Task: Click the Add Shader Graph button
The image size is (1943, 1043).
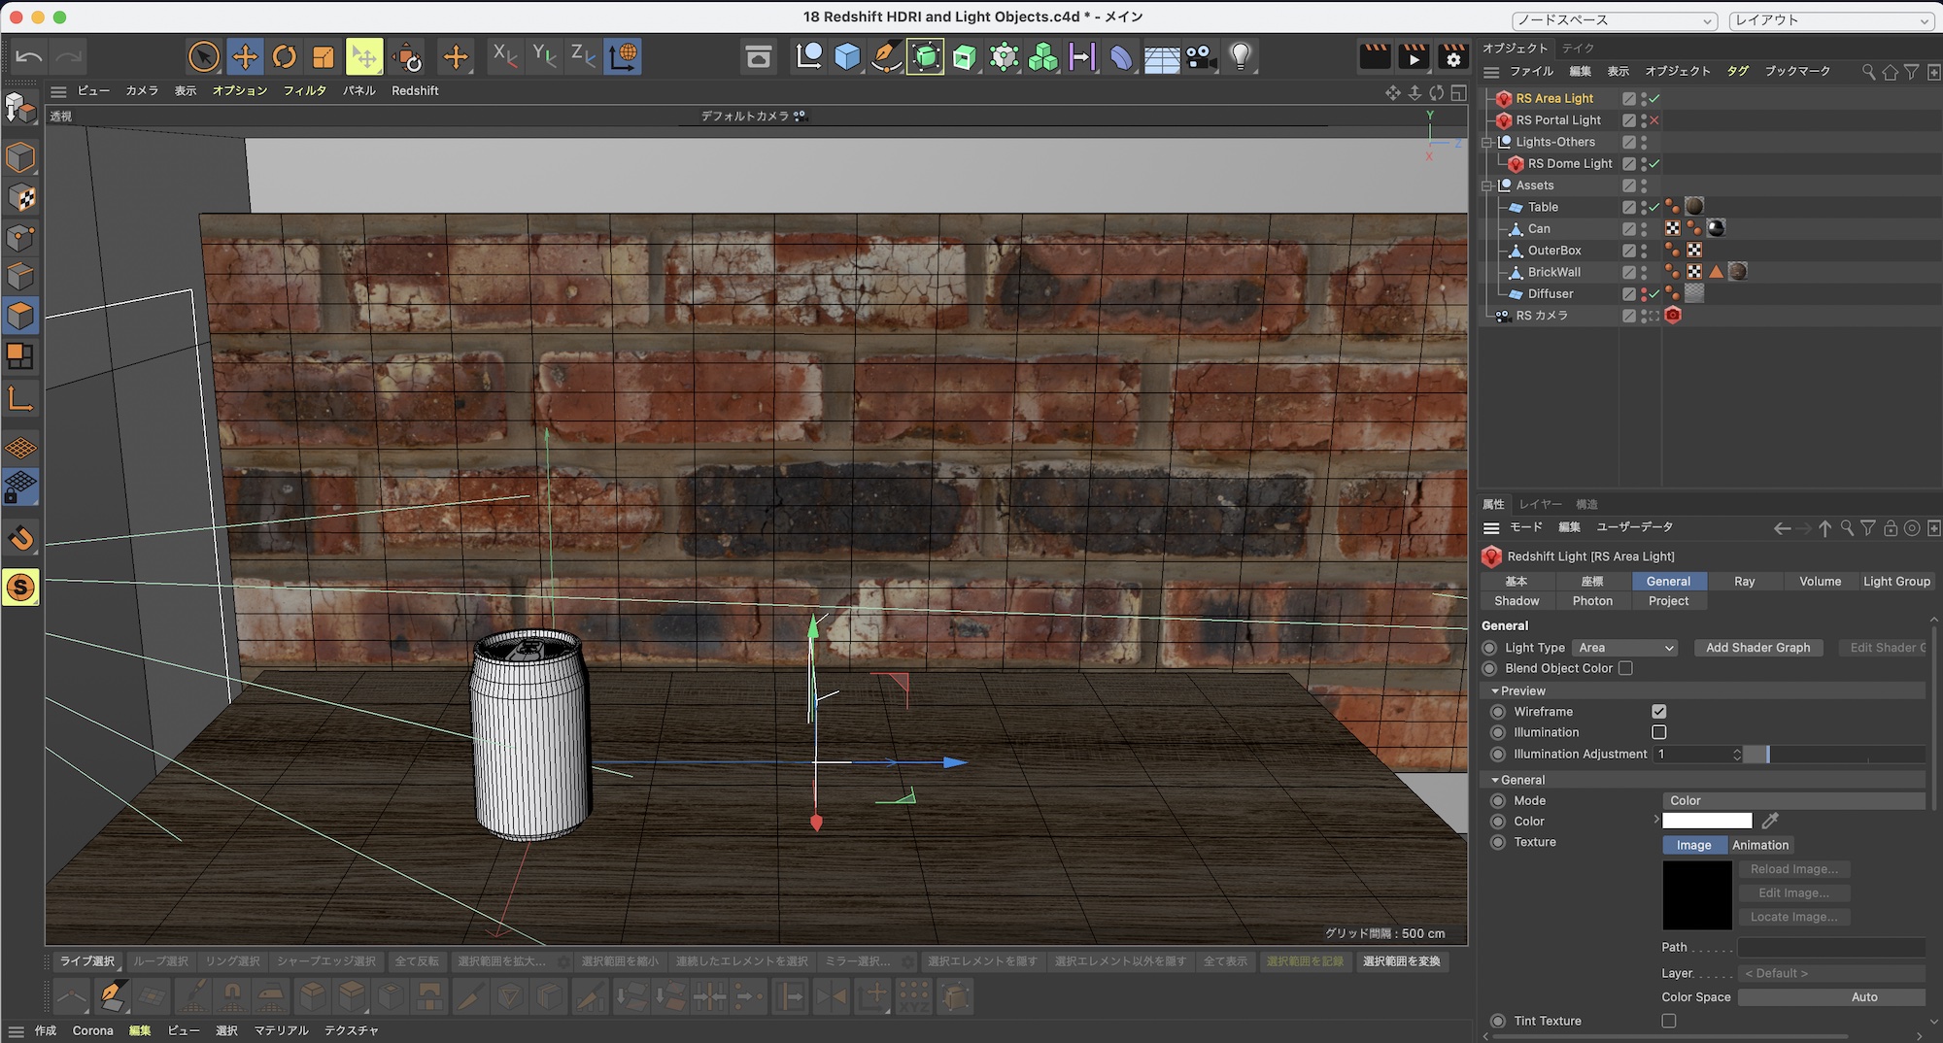Action: coord(1757,648)
